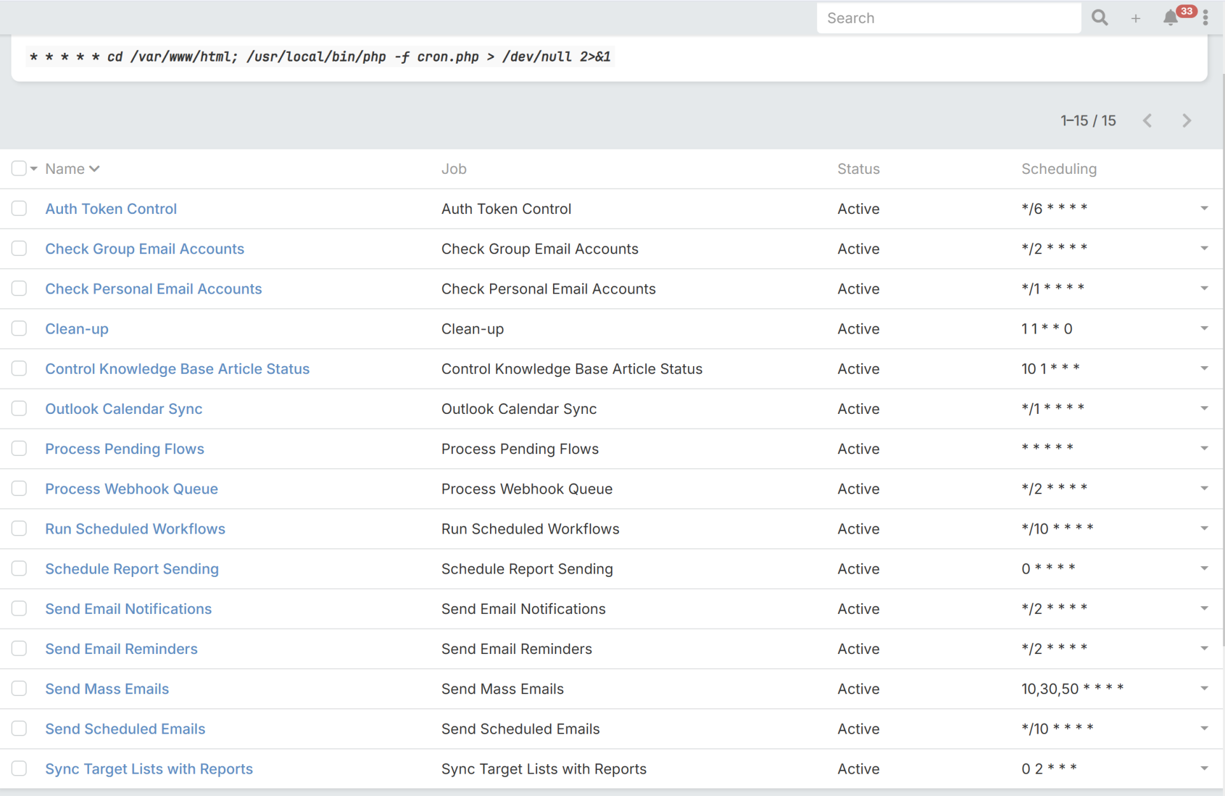Open Send Email Reminders link

[x=121, y=649]
